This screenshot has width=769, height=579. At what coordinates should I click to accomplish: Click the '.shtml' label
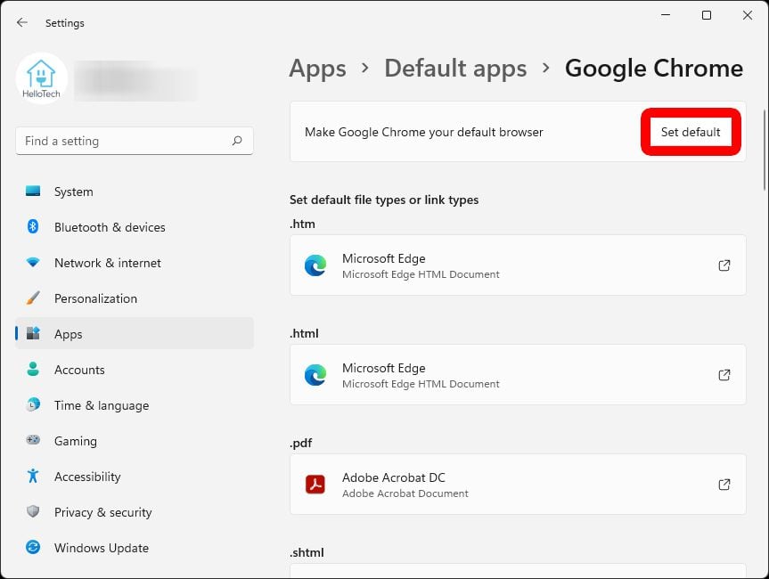(x=307, y=552)
